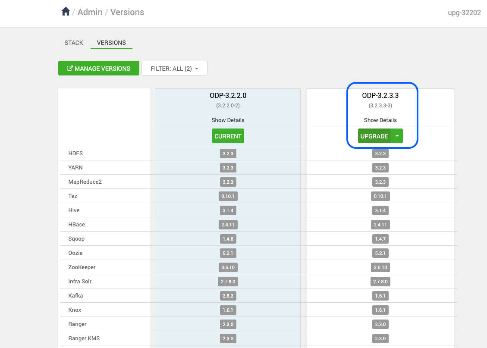Click Sqoop 1.4.7 badge in ODP-3.2.3.3
Image resolution: width=487 pixels, height=348 pixels.
coord(380,239)
